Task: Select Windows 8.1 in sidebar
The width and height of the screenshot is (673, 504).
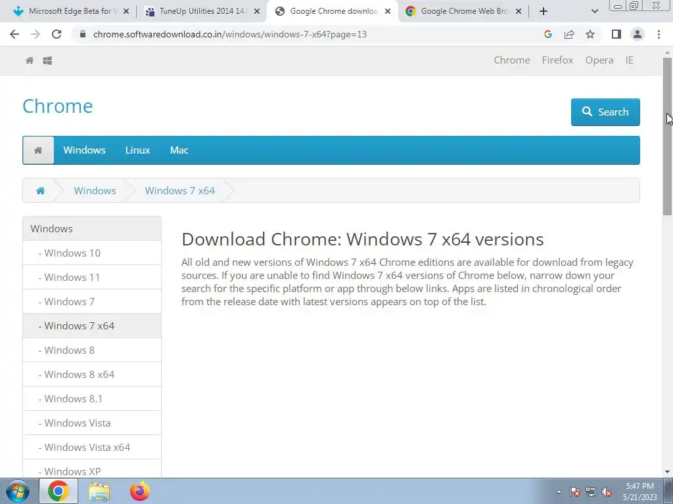Action: pyautogui.click(x=92, y=398)
